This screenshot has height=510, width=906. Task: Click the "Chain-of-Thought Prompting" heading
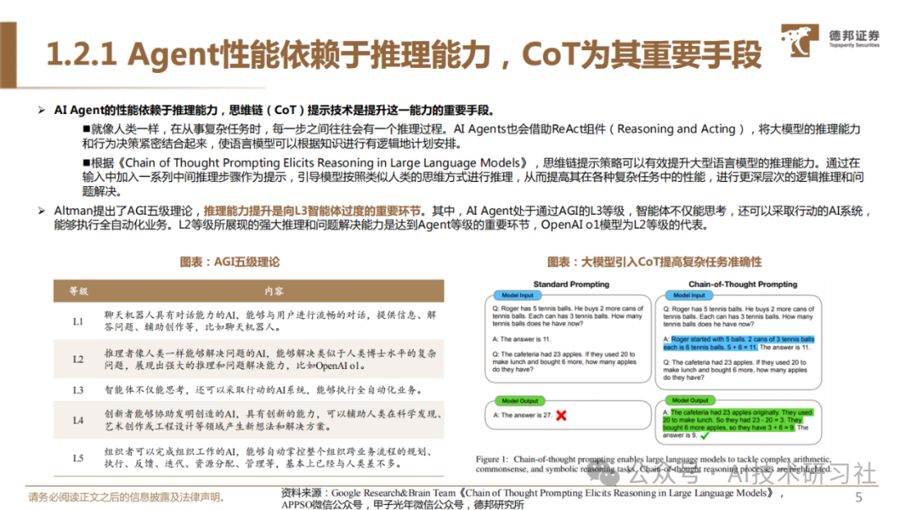click(742, 284)
